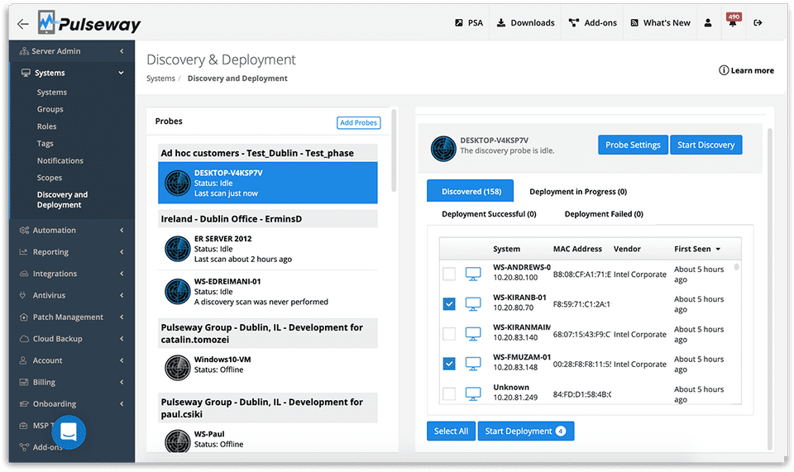Click the Probes panel scrollbar
This screenshot has height=472, width=794.
394,150
